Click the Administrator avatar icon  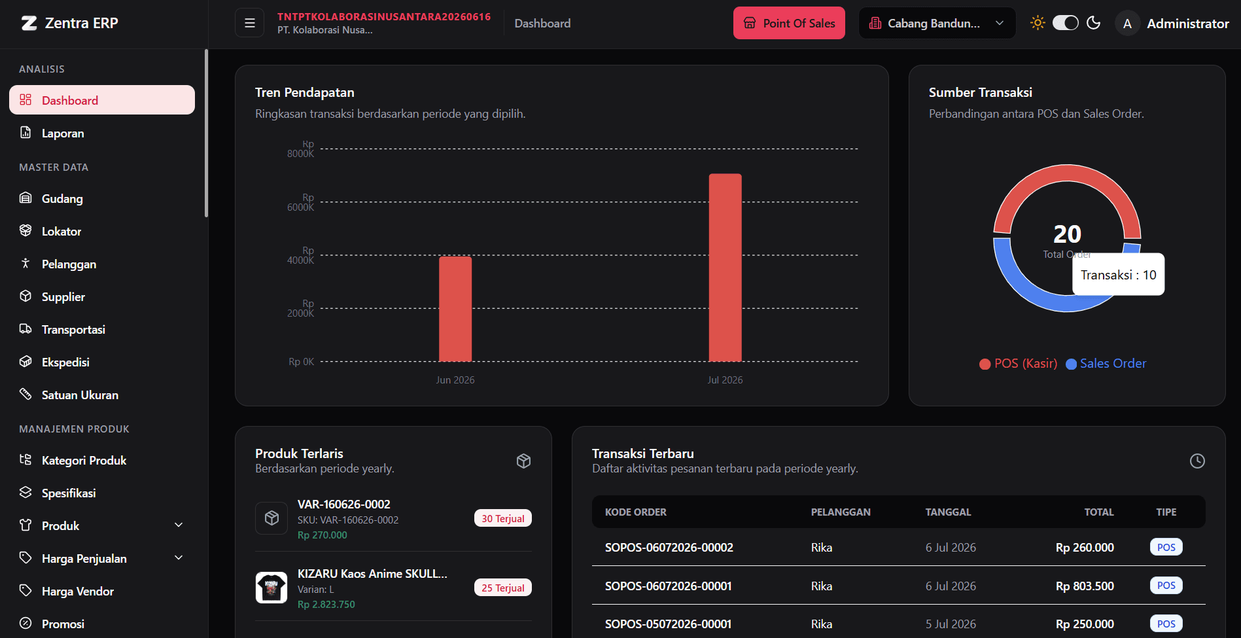click(1127, 24)
